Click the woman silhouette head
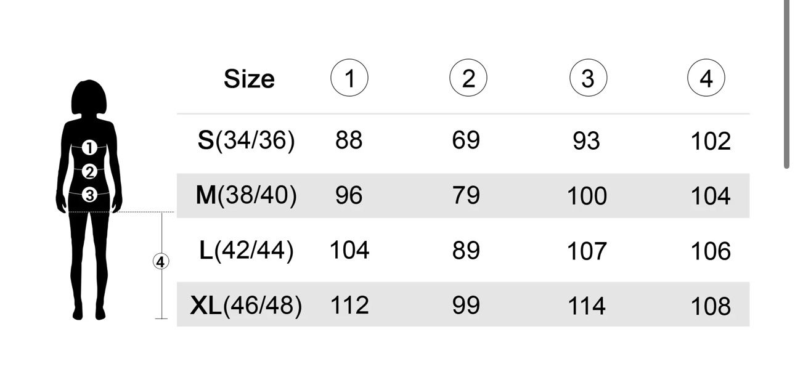Screen dimensions: 795x385 89,97
